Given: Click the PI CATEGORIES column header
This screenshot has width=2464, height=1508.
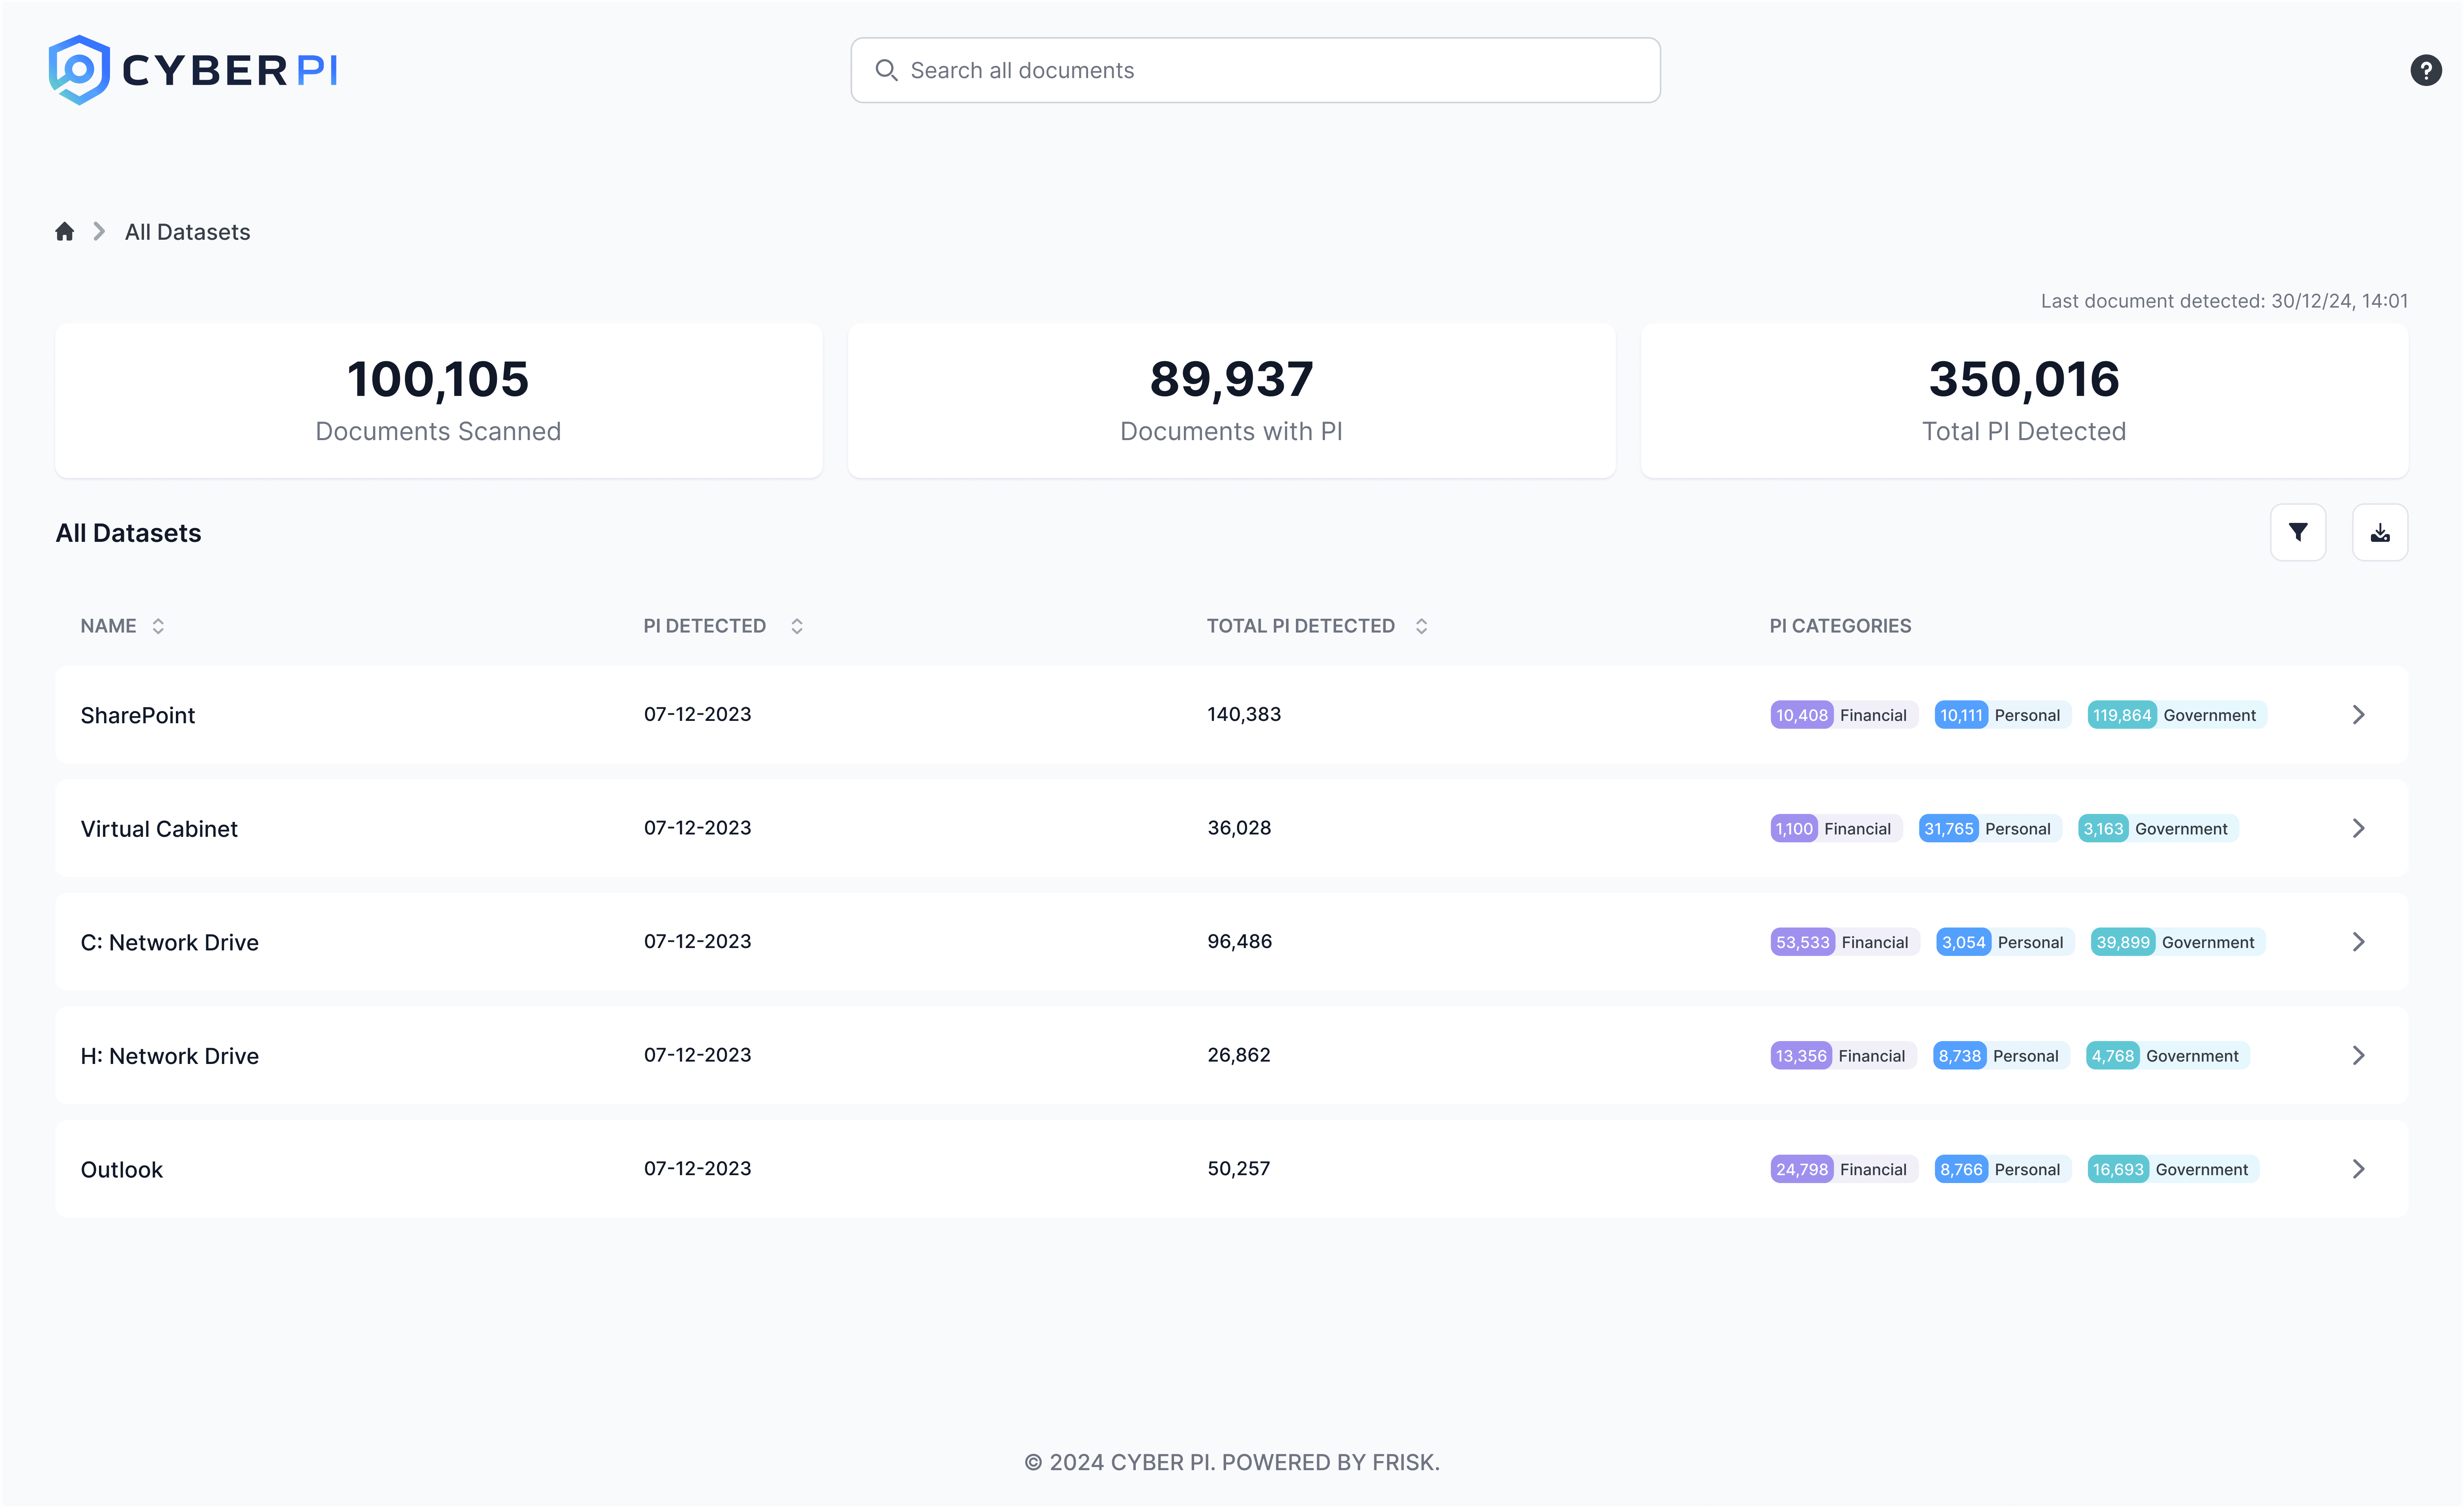Looking at the screenshot, I should (1841, 626).
